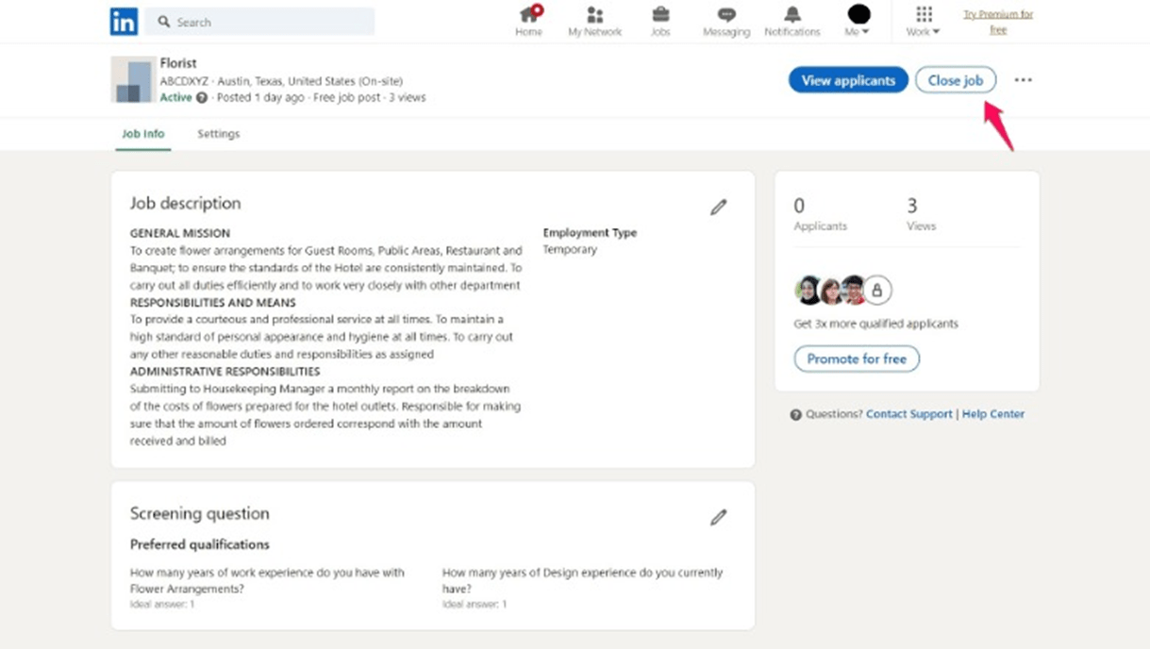Screen dimensions: 1150x649
Task: Open the three-dot more options menu
Action: click(1024, 80)
